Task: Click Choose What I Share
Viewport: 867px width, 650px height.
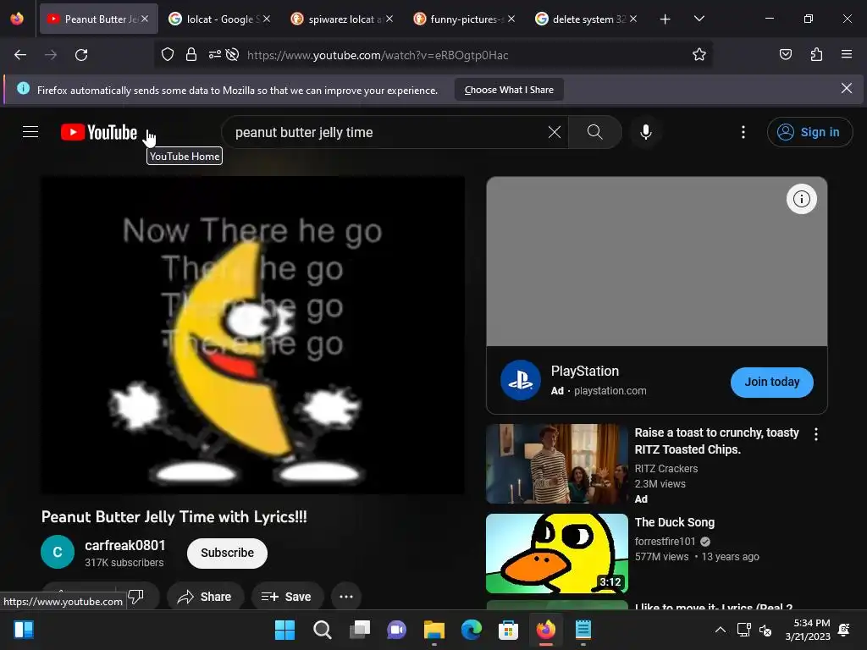Action: point(509,90)
